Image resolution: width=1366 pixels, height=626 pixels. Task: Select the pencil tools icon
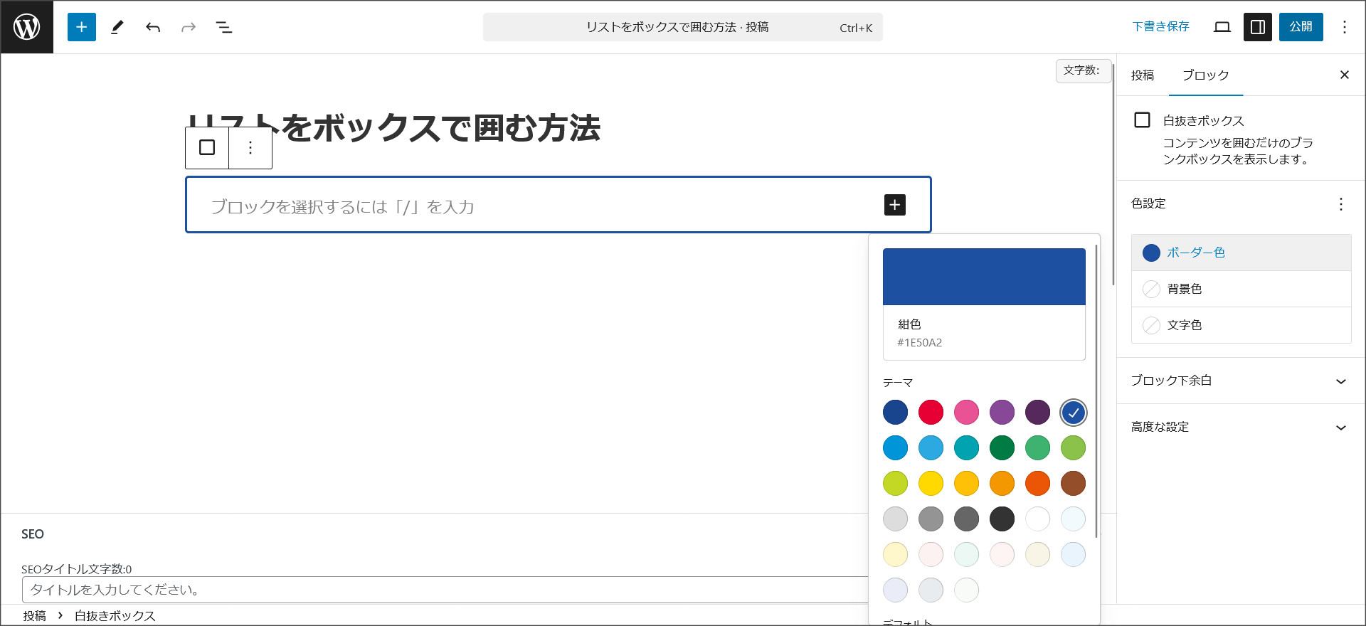coord(117,27)
